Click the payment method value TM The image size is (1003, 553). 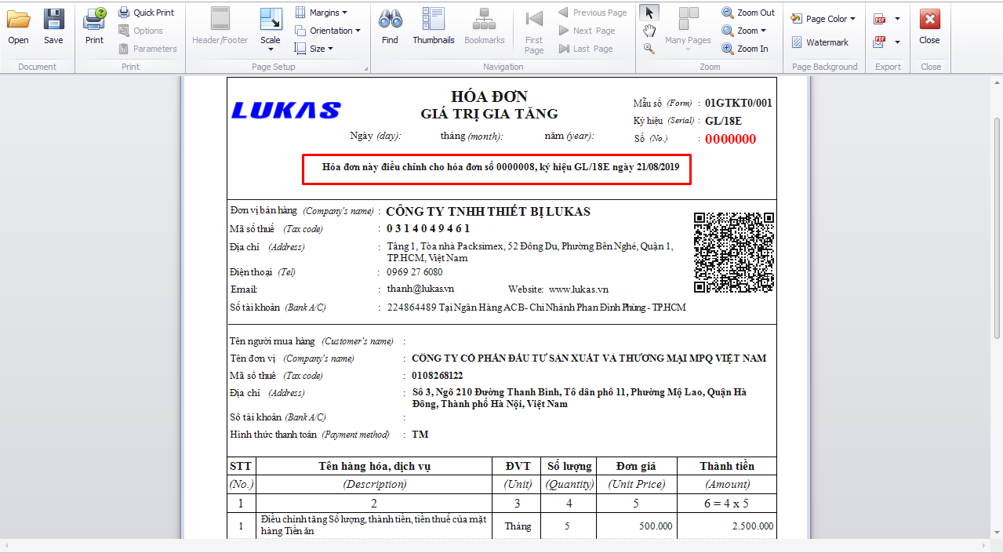[420, 435]
